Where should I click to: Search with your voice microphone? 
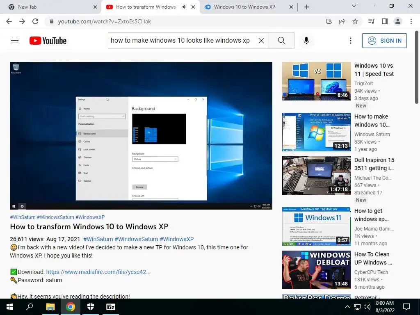[306, 41]
